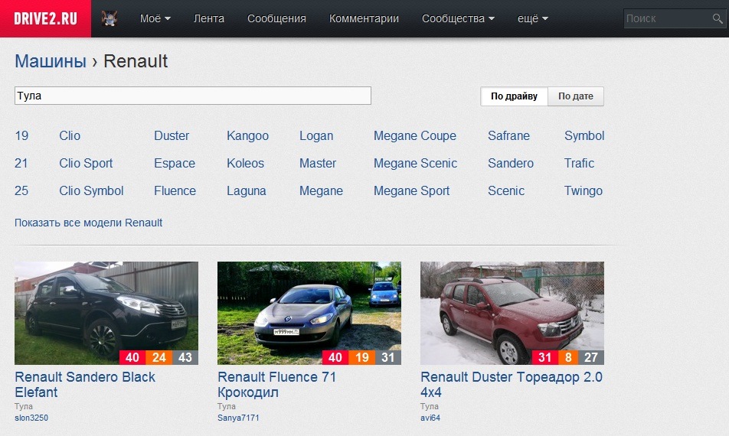
Task: Open the Сообщения menu item
Action: [x=276, y=18]
